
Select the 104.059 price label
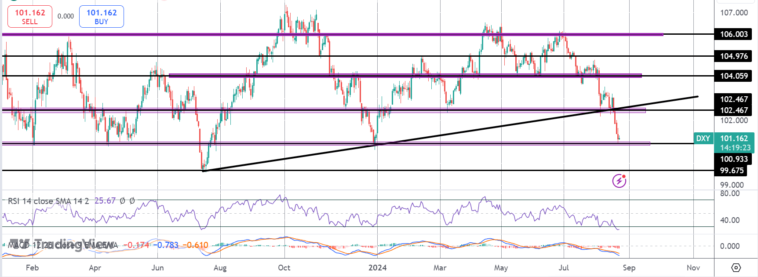(734, 76)
